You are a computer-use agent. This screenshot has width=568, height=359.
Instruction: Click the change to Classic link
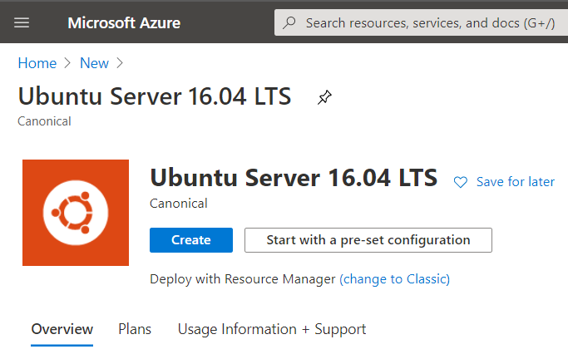pos(394,279)
